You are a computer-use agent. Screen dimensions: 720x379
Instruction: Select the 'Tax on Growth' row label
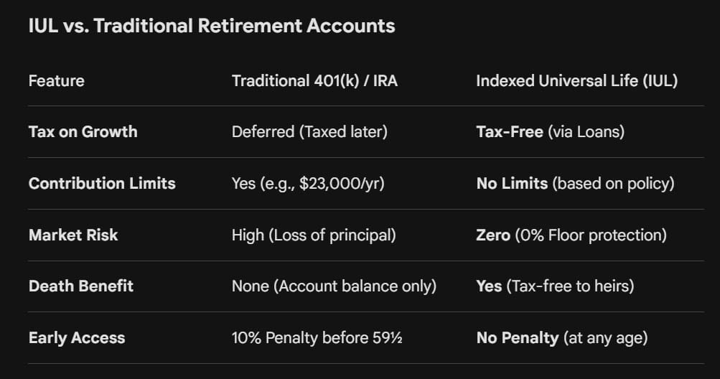pos(83,132)
